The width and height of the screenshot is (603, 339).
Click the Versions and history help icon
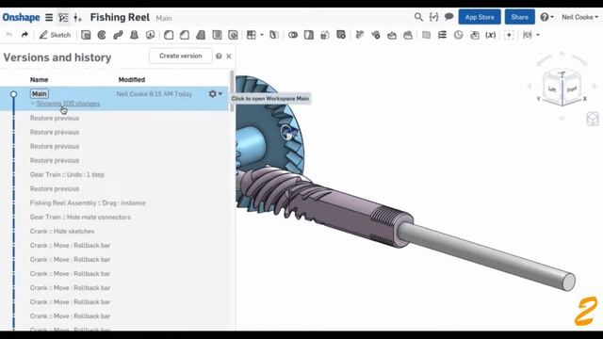coord(219,56)
